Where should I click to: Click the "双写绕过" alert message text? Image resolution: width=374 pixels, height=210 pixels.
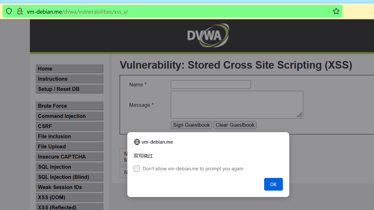click(x=143, y=156)
